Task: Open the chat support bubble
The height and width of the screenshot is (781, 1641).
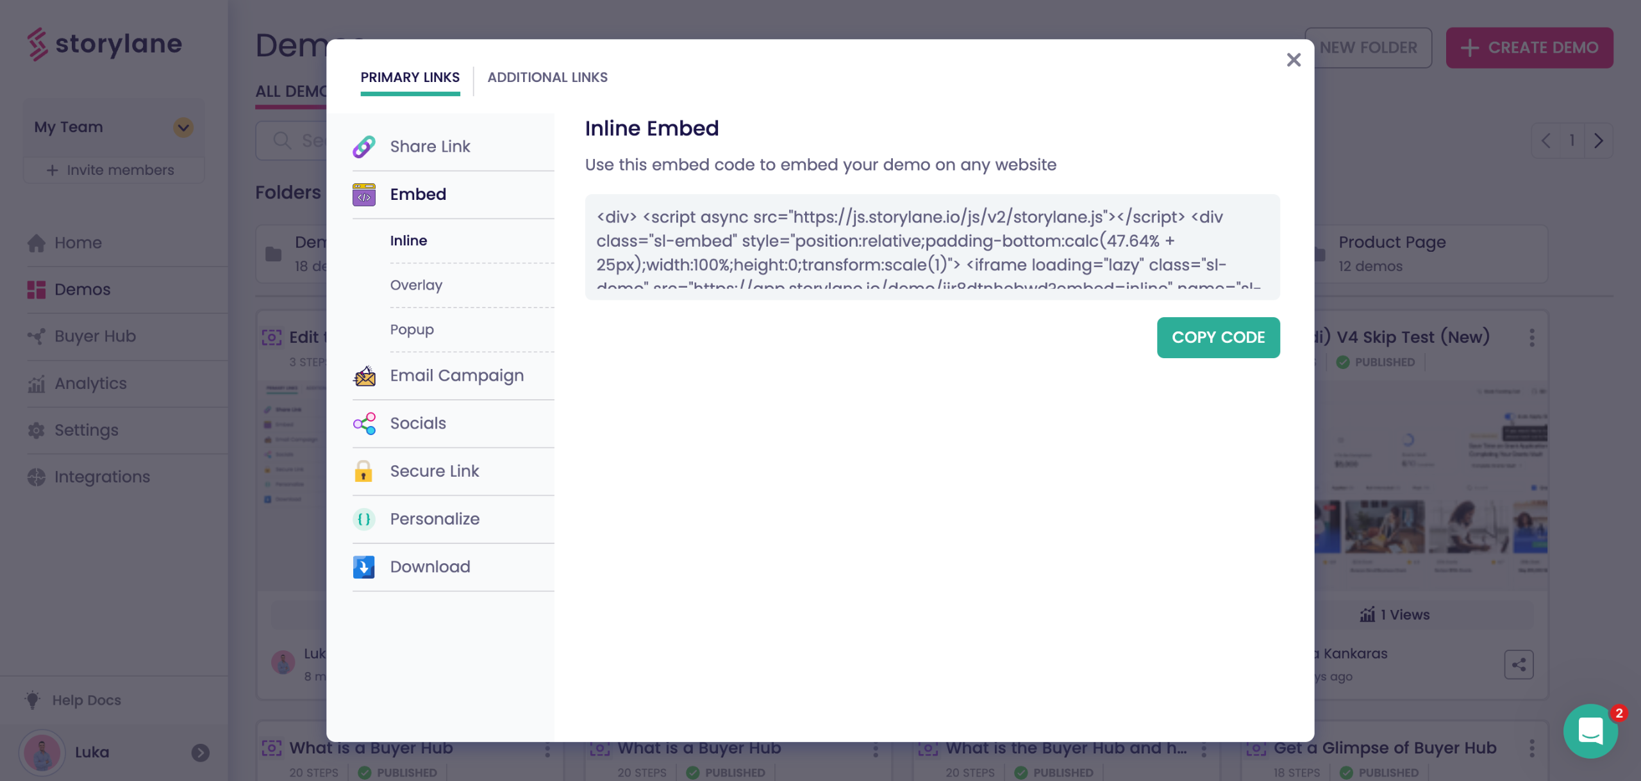Action: 1590,731
